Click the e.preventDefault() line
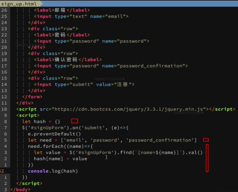This screenshot has width=238, height=192. (54, 134)
